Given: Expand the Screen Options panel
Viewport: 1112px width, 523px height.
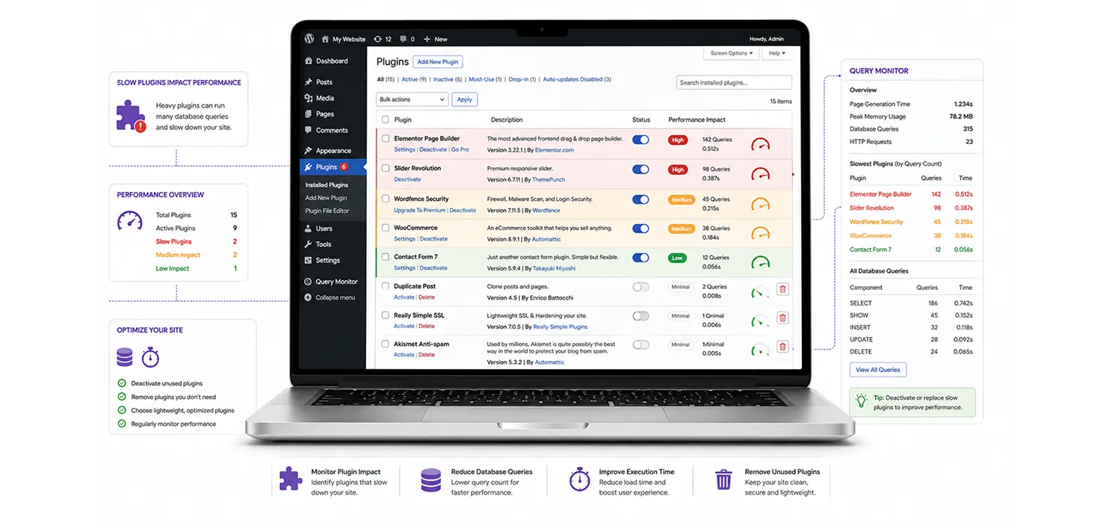Looking at the screenshot, I should coord(732,53).
